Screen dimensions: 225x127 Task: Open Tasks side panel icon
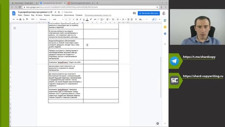(x=165, y=34)
